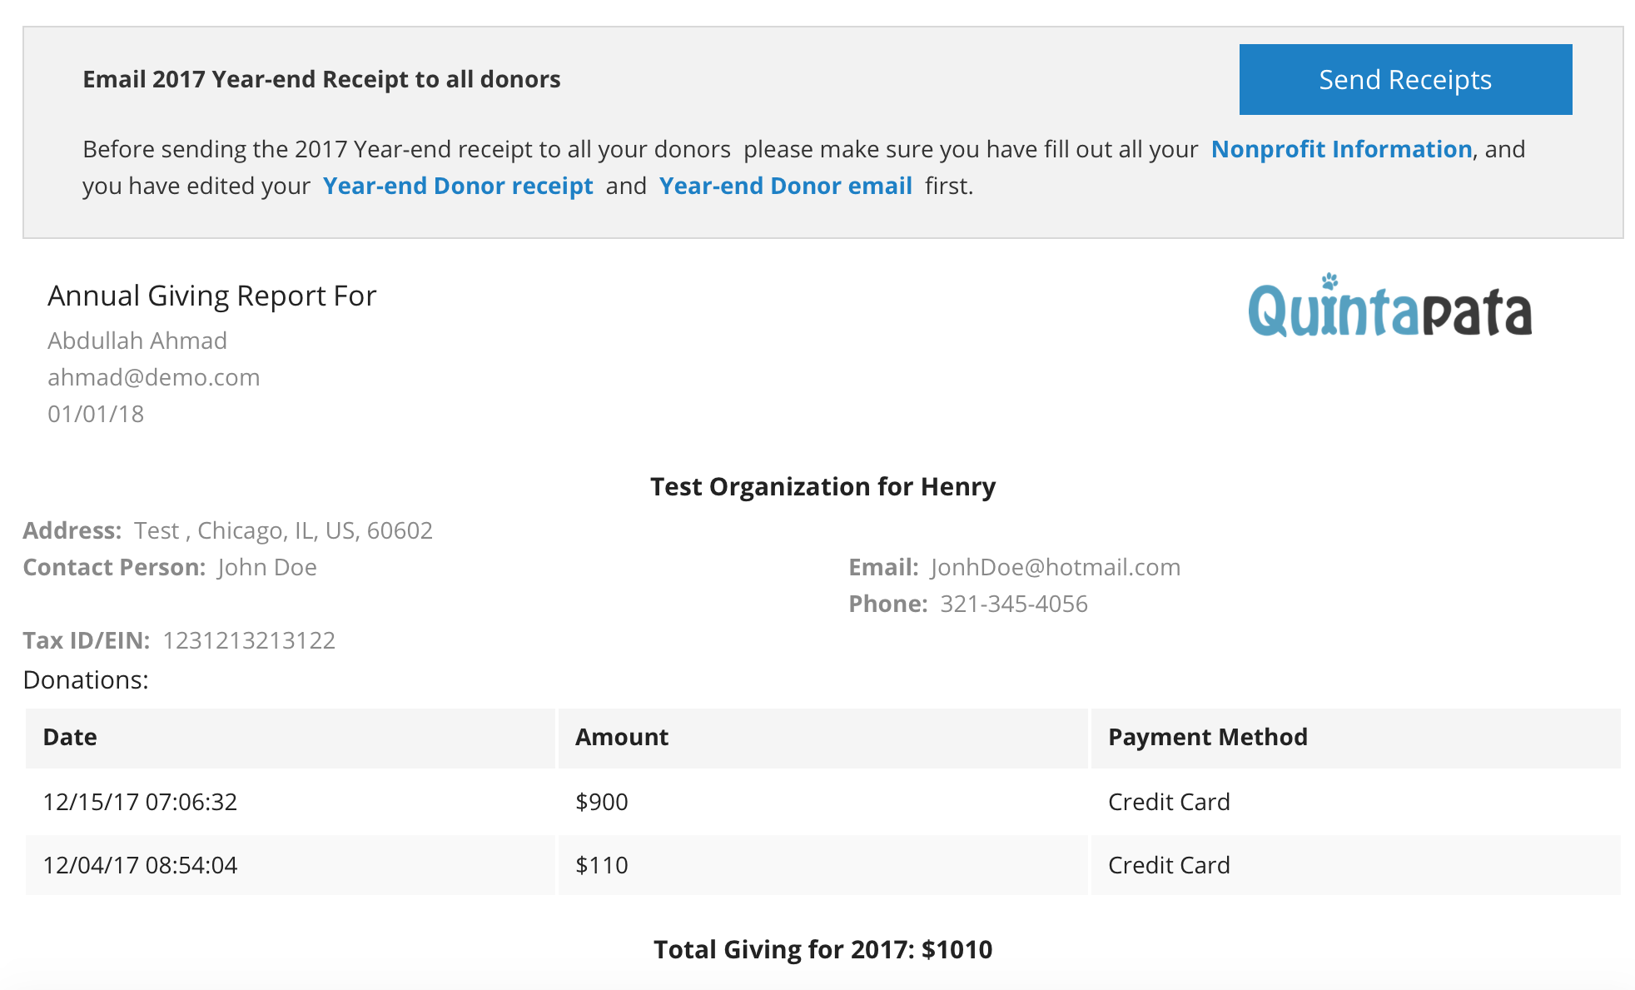This screenshot has height=990, width=1635.
Task: Select the 12/04/17 08:54:04 donation date
Action: tap(140, 865)
